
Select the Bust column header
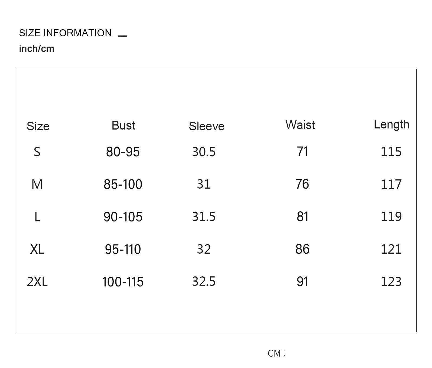coord(123,125)
